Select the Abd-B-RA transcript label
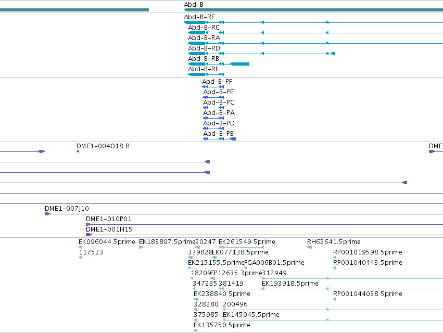This screenshot has width=443, height=333. [204, 38]
